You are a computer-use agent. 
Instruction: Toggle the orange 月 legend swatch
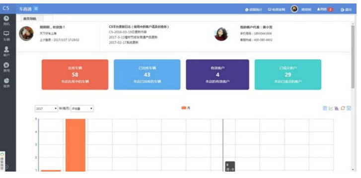[x=184, y=108]
